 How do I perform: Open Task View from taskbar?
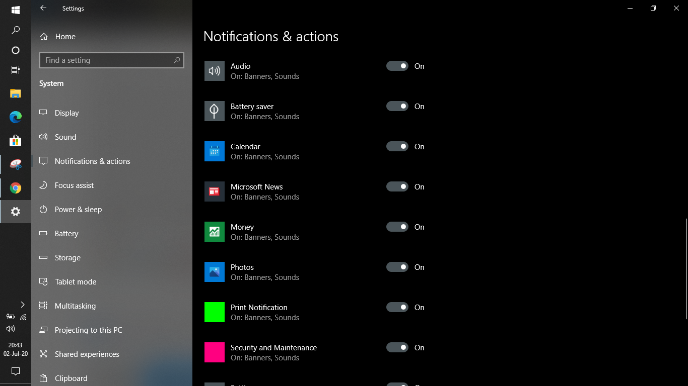pyautogui.click(x=16, y=70)
